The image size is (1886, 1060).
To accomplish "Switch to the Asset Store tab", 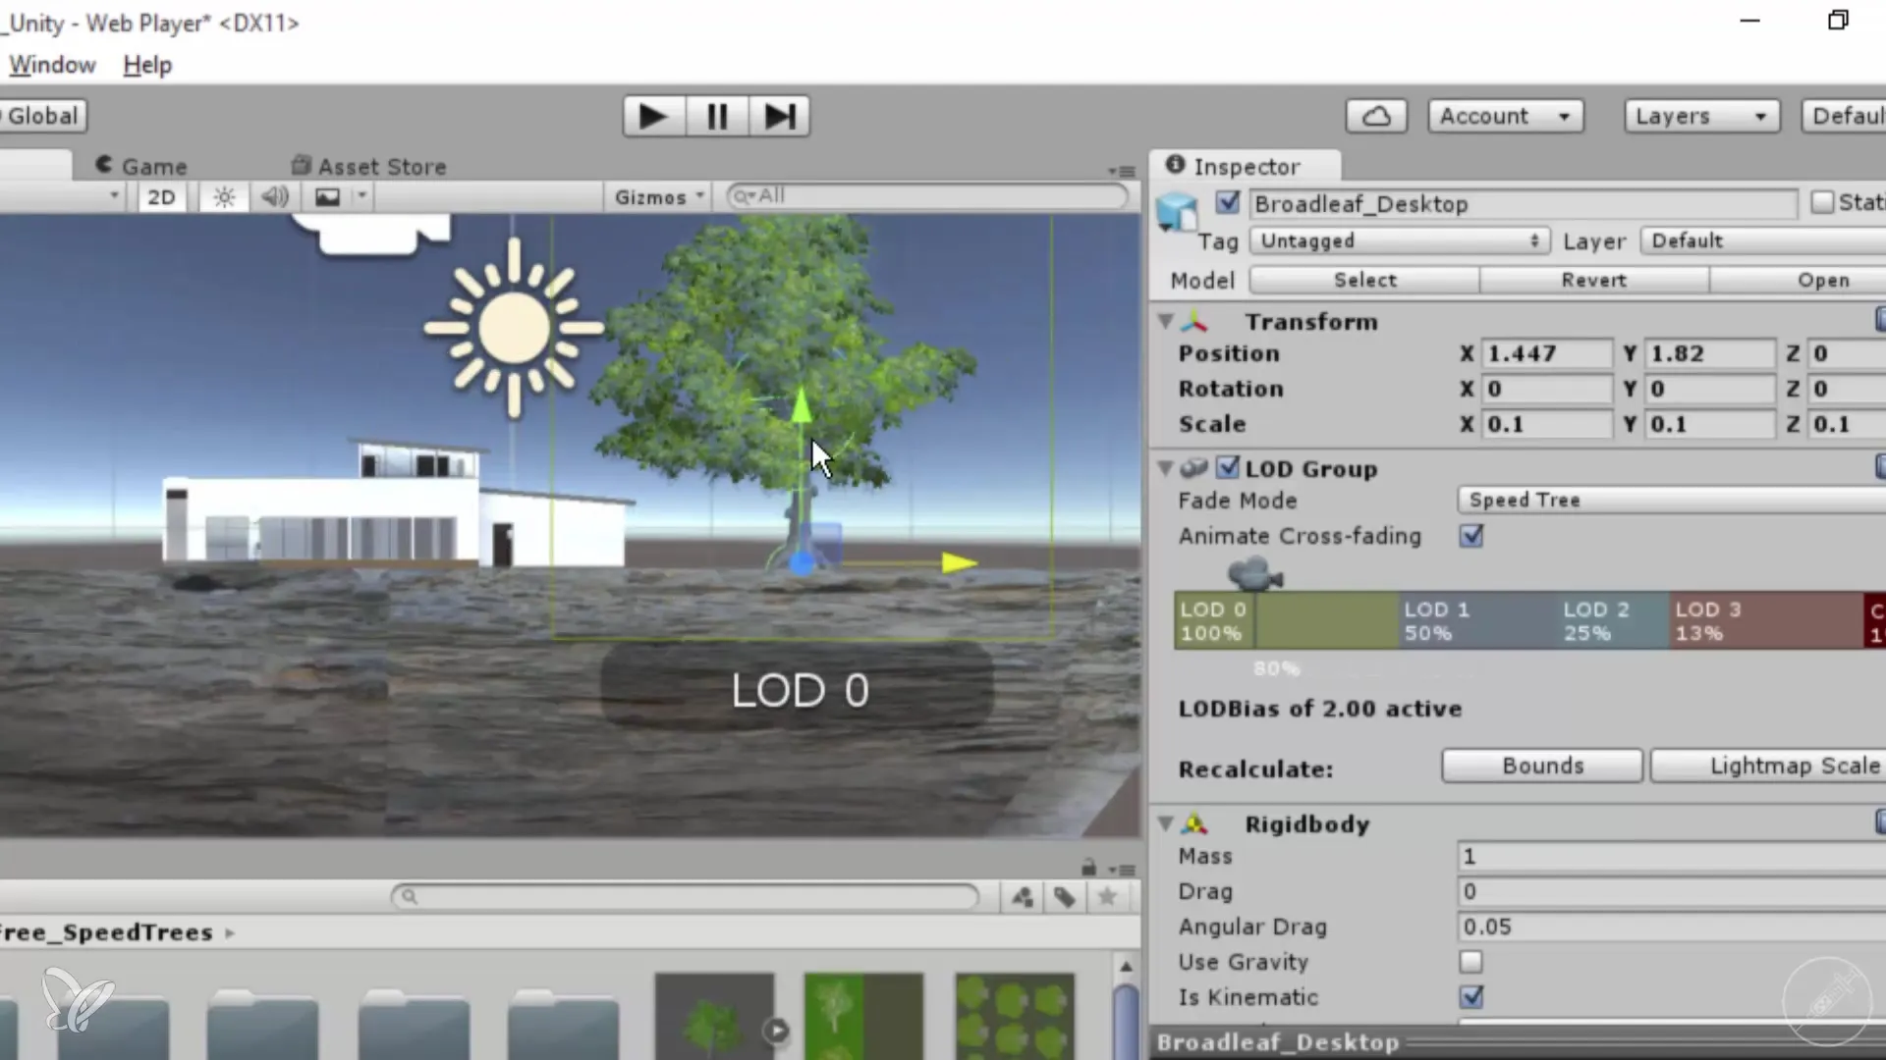I will pyautogui.click(x=368, y=166).
